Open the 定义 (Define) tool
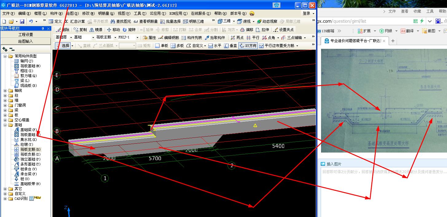The image size is (447, 217). [55, 21]
